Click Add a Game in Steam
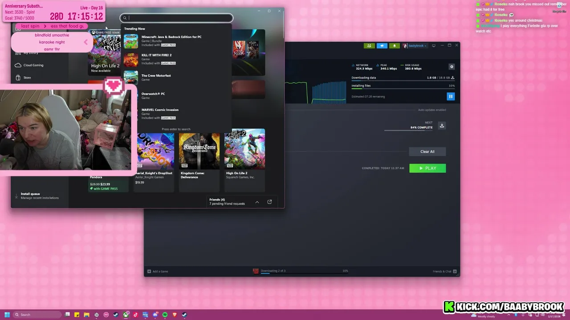Screen dimensions: 570x320 click(158, 271)
